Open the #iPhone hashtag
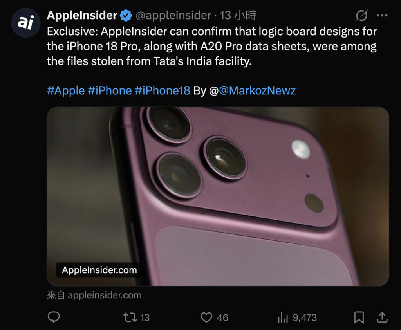401x330 pixels. click(x=110, y=91)
